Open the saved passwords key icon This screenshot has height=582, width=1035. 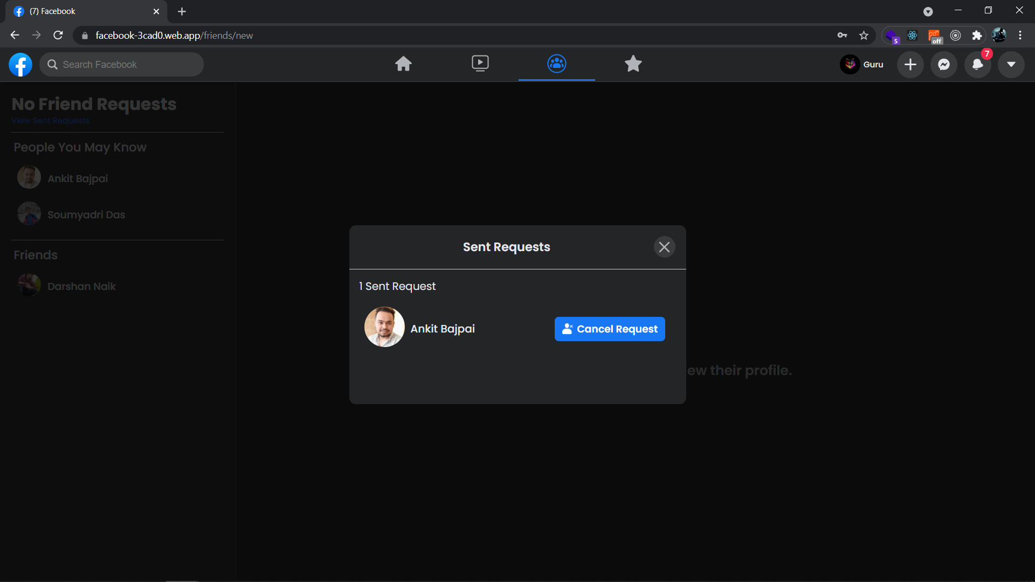click(842, 36)
